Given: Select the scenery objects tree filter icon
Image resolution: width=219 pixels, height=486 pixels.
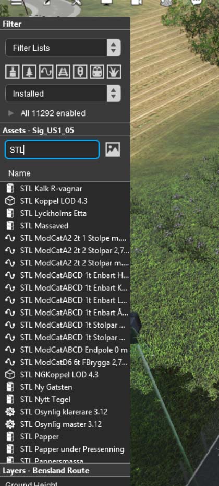Looking at the screenshot, I should (29, 72).
